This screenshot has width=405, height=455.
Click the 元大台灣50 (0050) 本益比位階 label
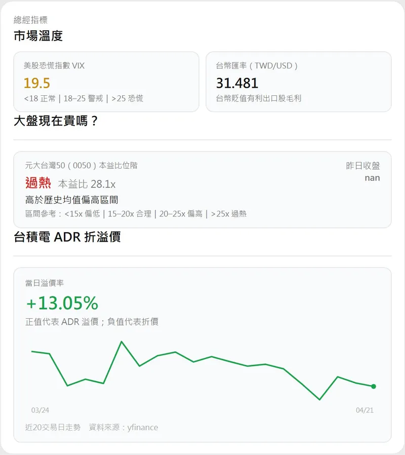81,165
